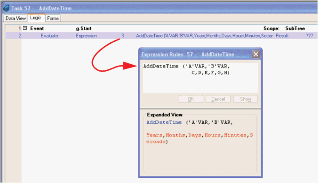This screenshot has width=318, height=183.
Task: Click the Task 57 application icon
Action: click(6, 8)
